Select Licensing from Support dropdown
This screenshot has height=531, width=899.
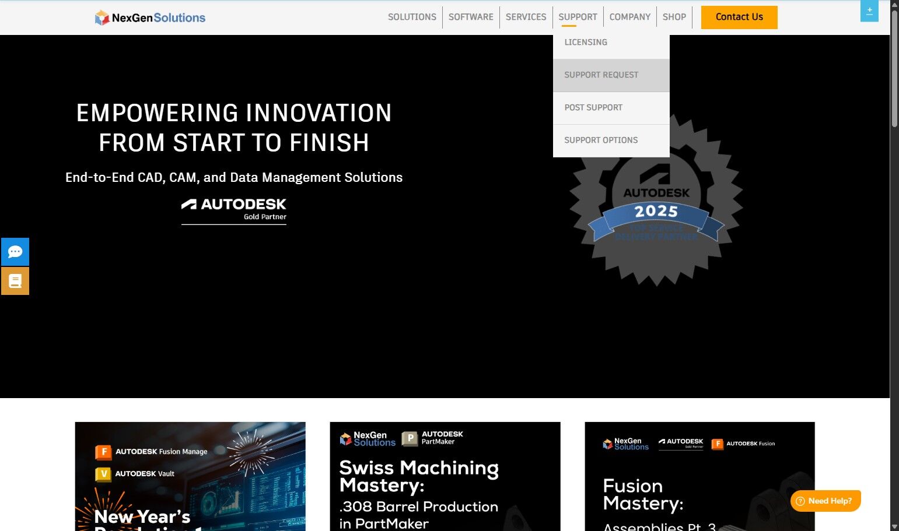(611, 43)
